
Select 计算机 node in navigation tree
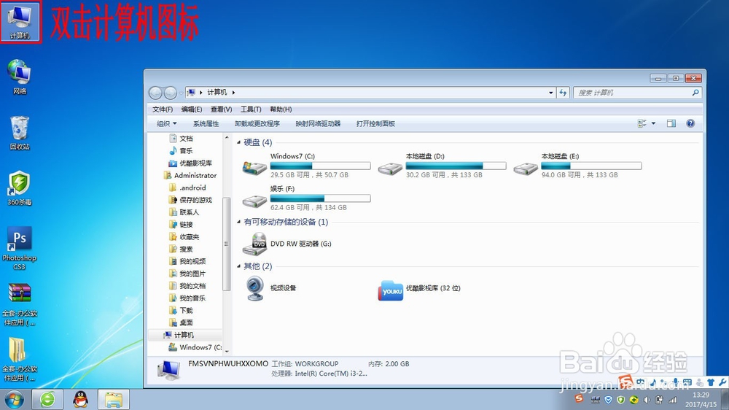[x=179, y=335]
